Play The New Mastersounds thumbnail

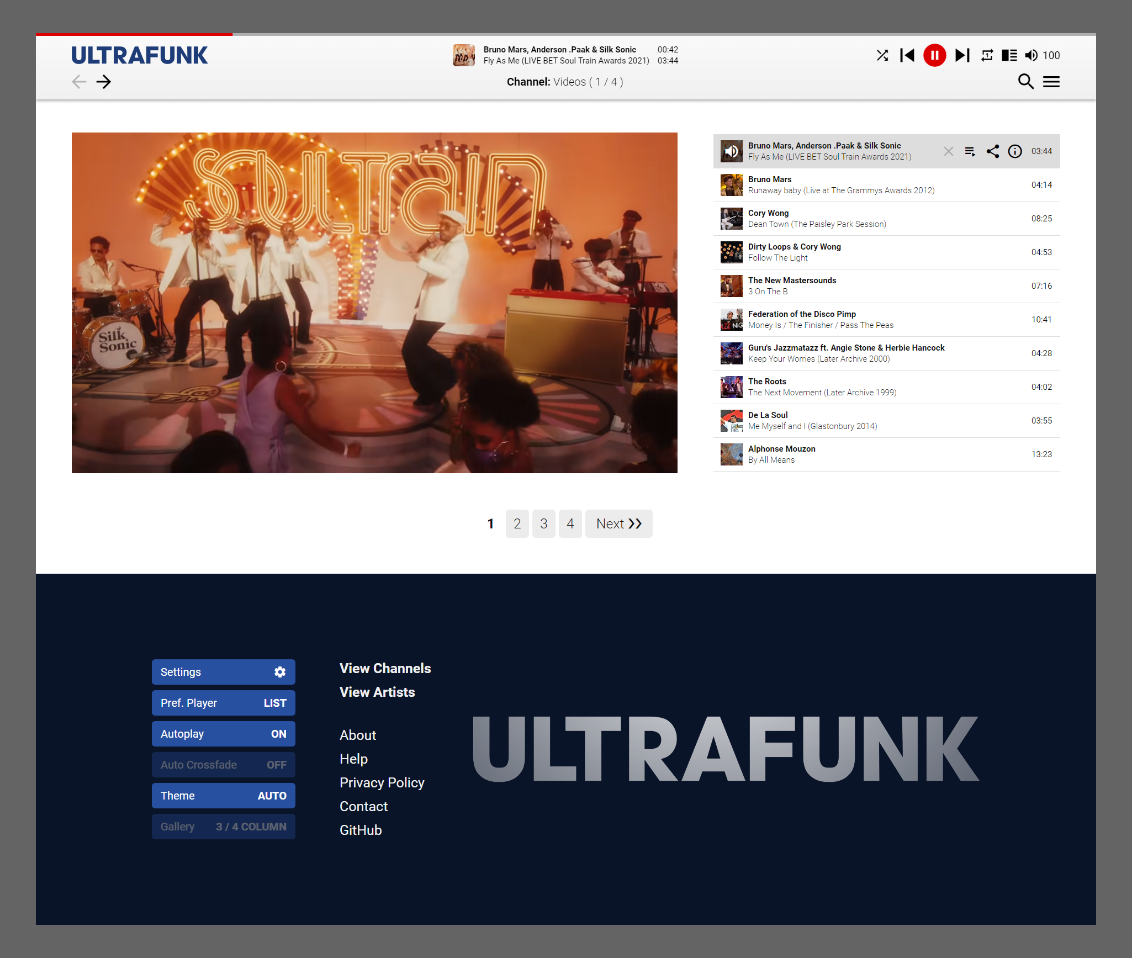tap(732, 286)
